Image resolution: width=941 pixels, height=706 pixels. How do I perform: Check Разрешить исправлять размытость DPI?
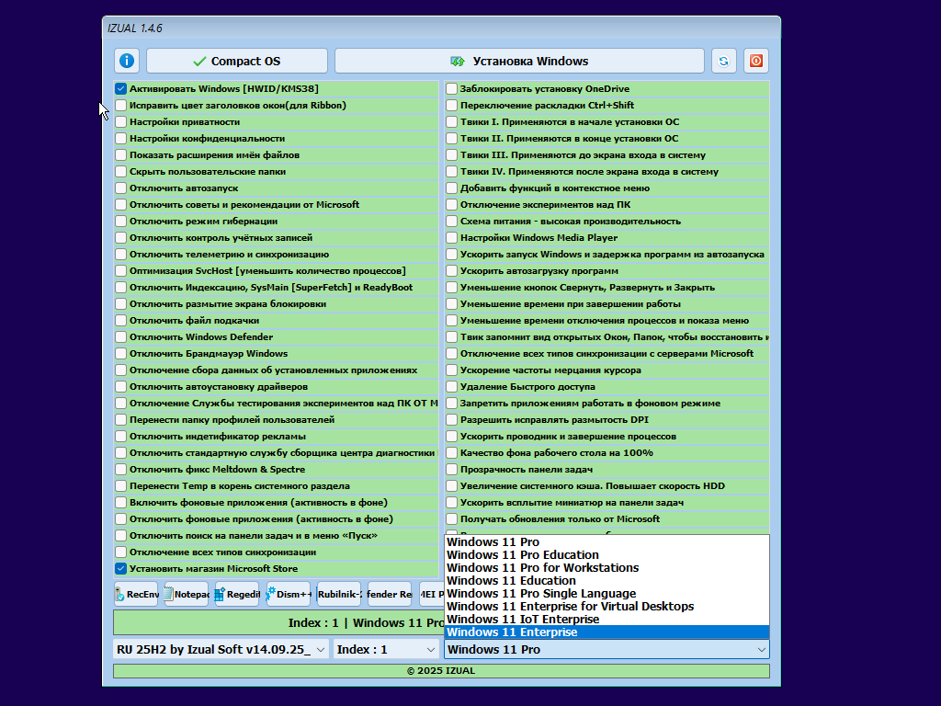[x=452, y=419]
